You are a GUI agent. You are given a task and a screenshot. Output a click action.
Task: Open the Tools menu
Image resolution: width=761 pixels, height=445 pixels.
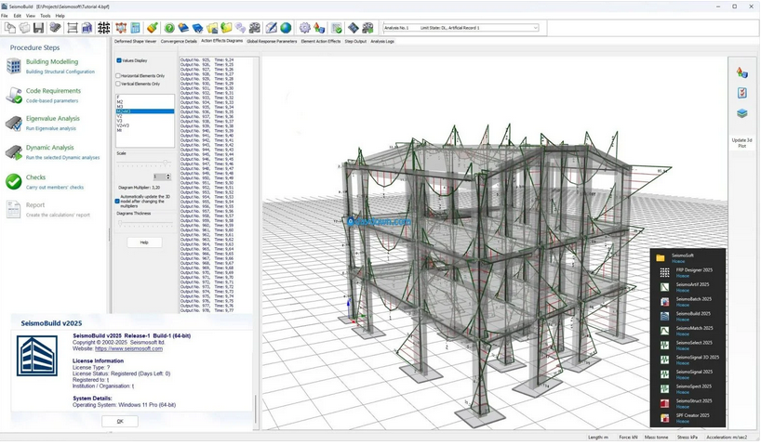click(x=46, y=16)
